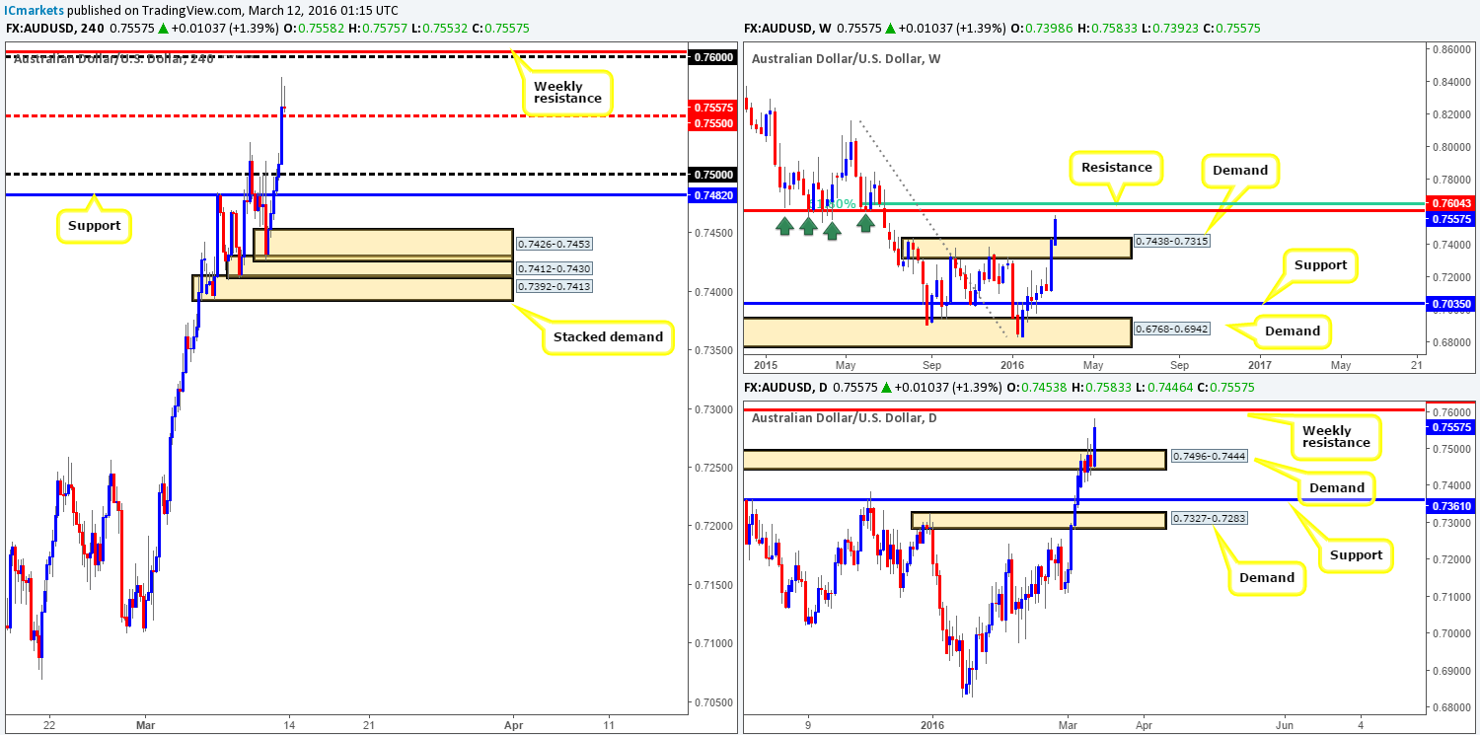Click the daily chart Demand callout near 0.7327-0.7283
This screenshot has width=1480, height=735.
coord(1266,577)
